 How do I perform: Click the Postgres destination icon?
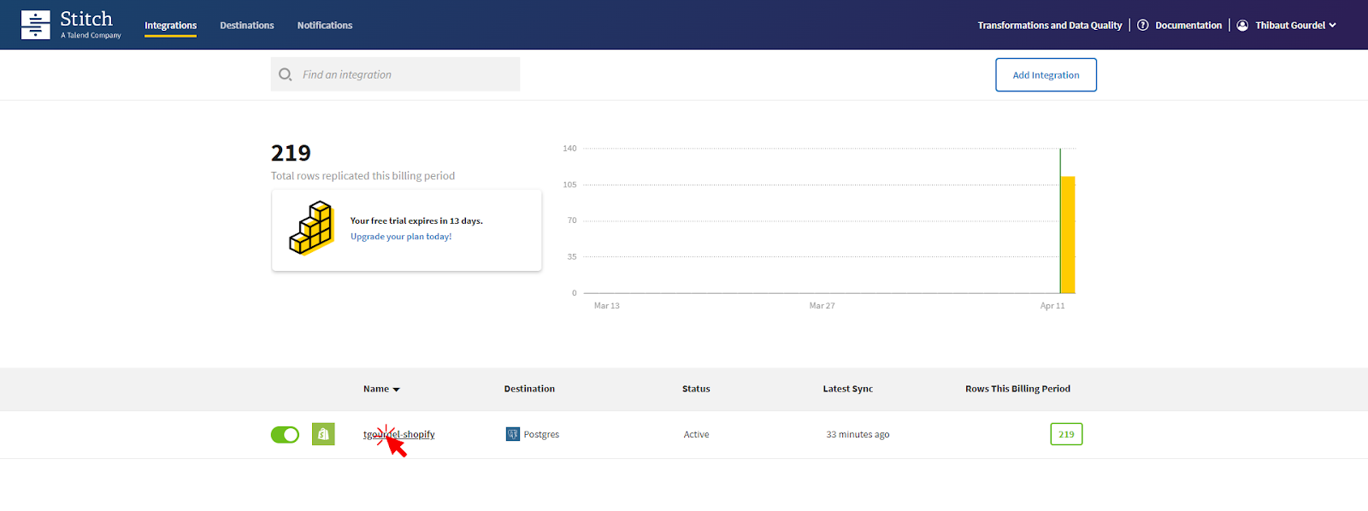coord(513,434)
